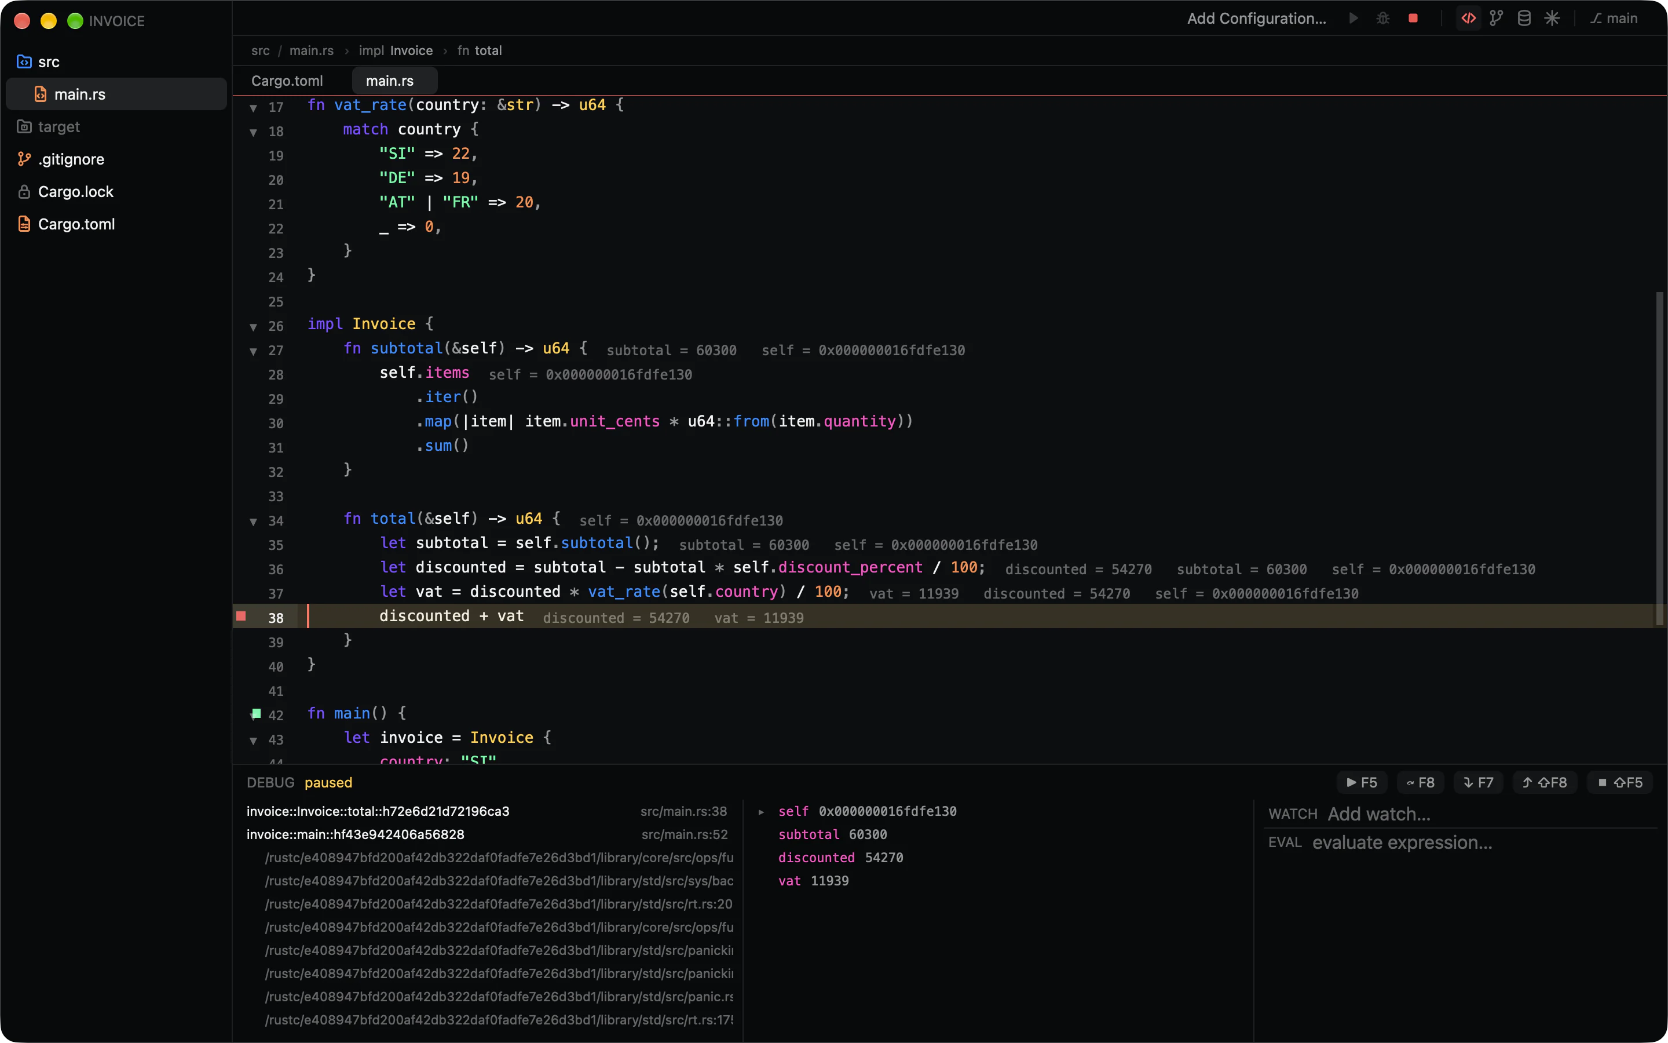Click the impl Invoice breadcrumb
This screenshot has width=1668, height=1043.
[396, 51]
